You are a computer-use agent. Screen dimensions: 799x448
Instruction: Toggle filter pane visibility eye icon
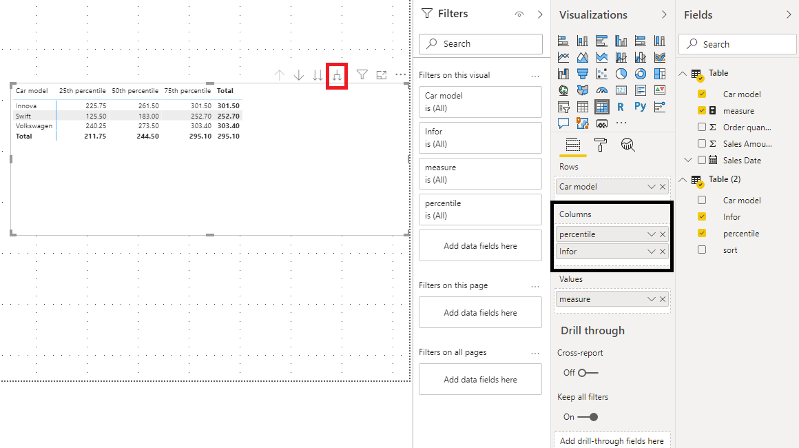[519, 14]
